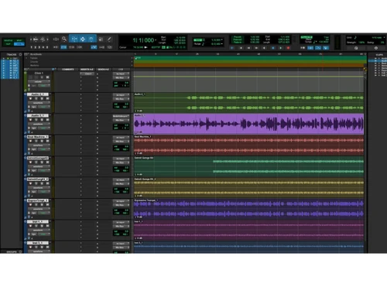Solo the Audio 1_1 track

(x=42, y=120)
